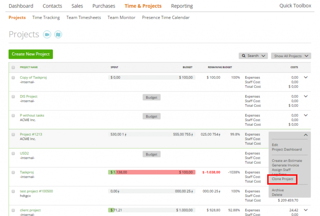Screen dimensions: 320x216
Task: Select Clone Project from the context menu
Action: pos(282,179)
